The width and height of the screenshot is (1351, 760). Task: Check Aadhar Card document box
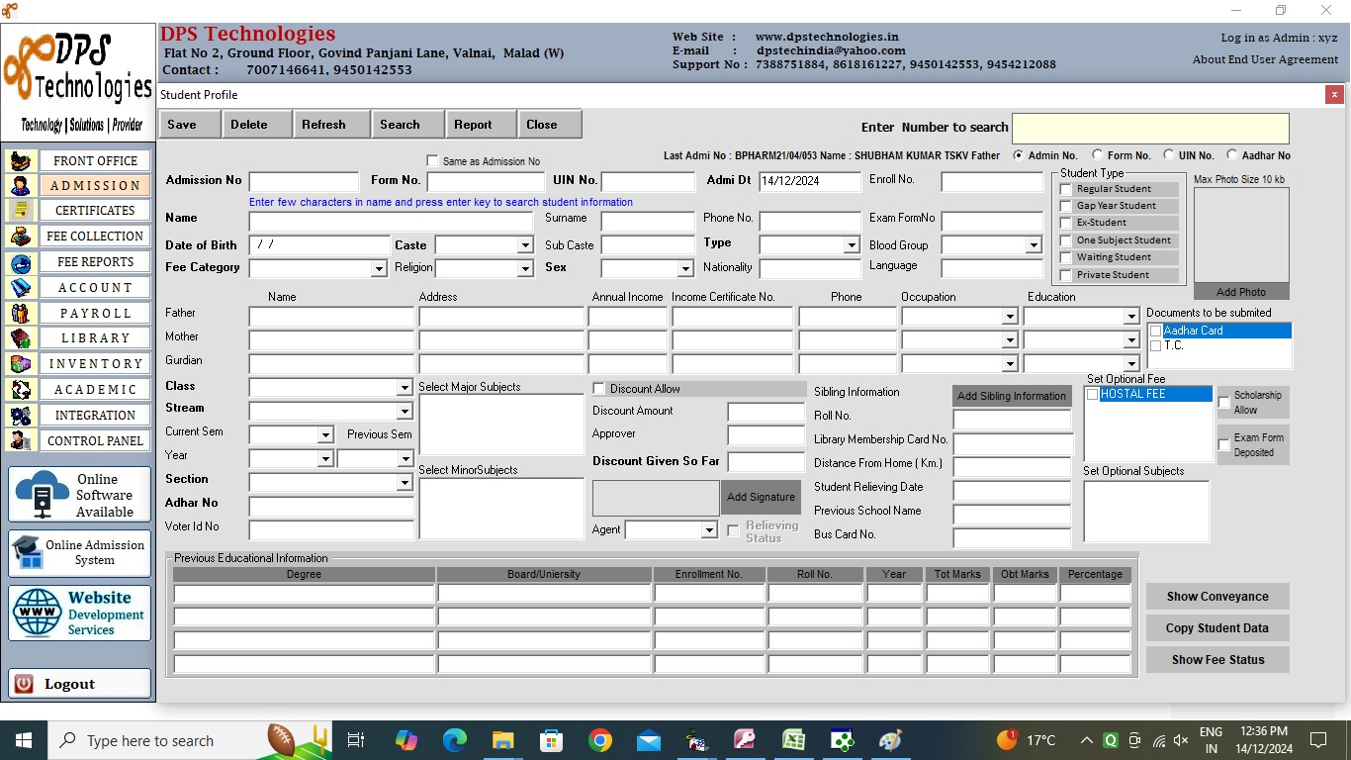tap(1155, 331)
